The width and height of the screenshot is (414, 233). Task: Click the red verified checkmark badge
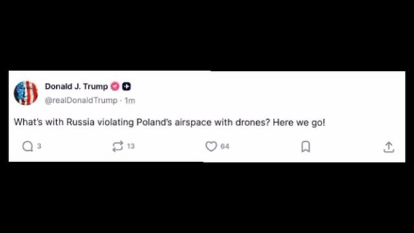(115, 86)
